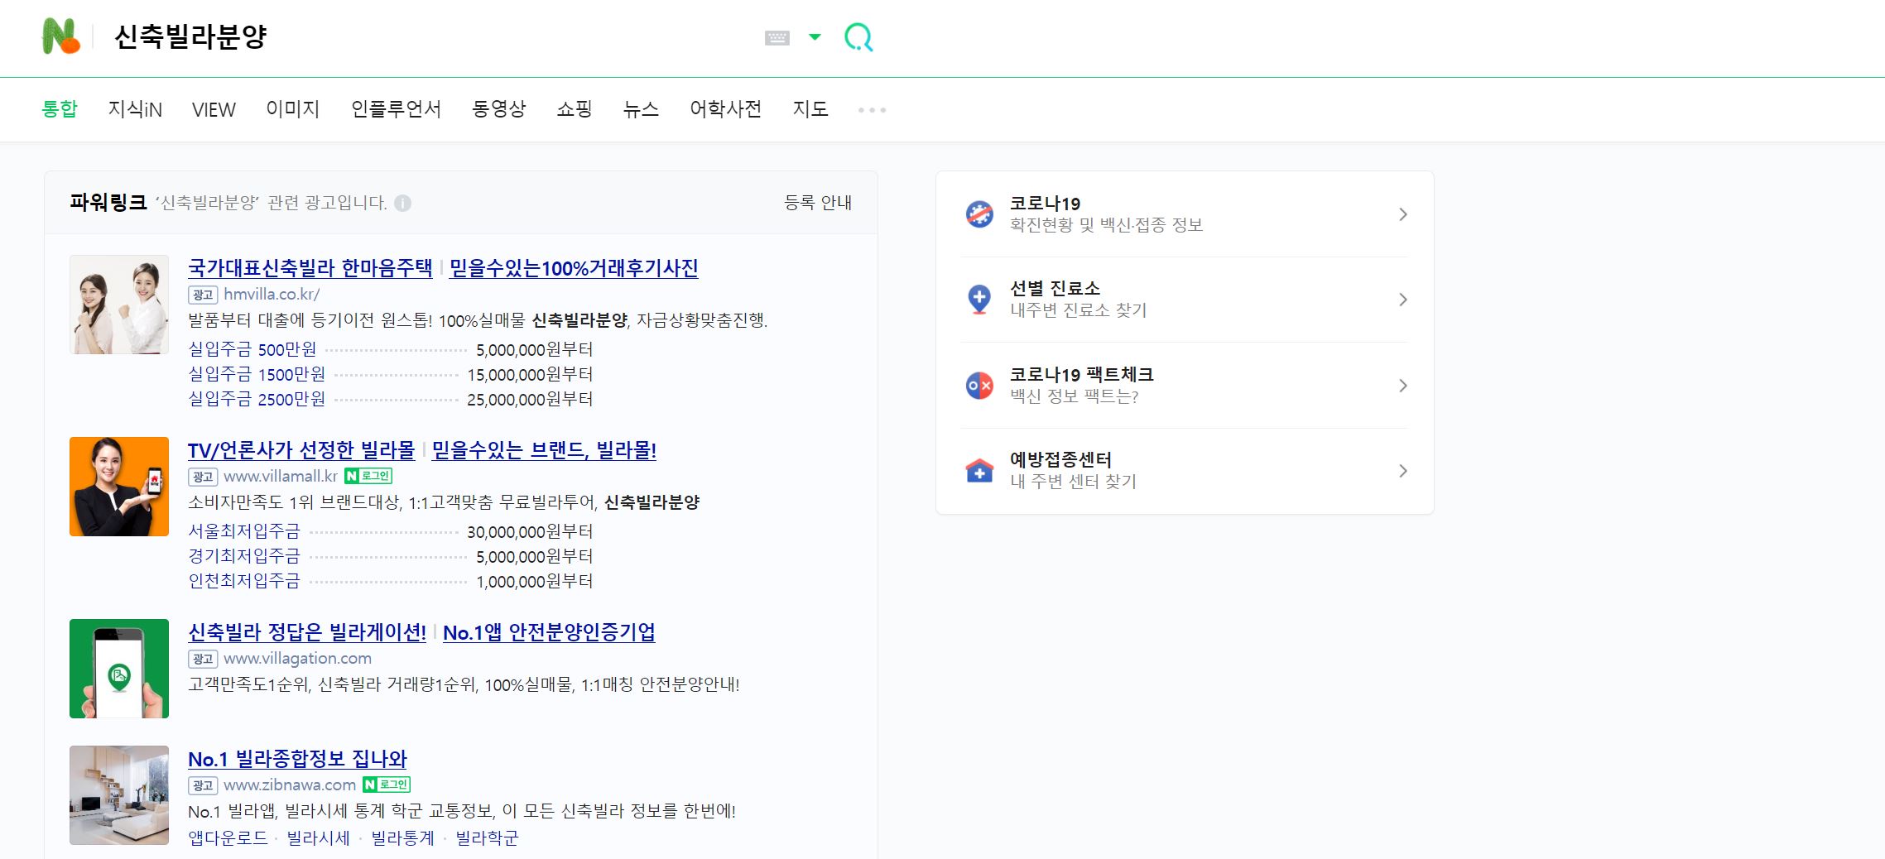The height and width of the screenshot is (859, 1885).
Task: Open the hmvilla.co.kr/ URL link
Action: pos(272,295)
